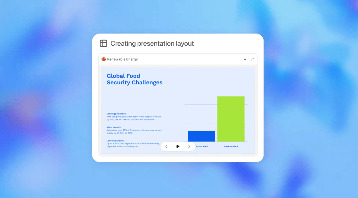Click the green Potential Yield bar
The image size is (358, 198).
coord(231,119)
